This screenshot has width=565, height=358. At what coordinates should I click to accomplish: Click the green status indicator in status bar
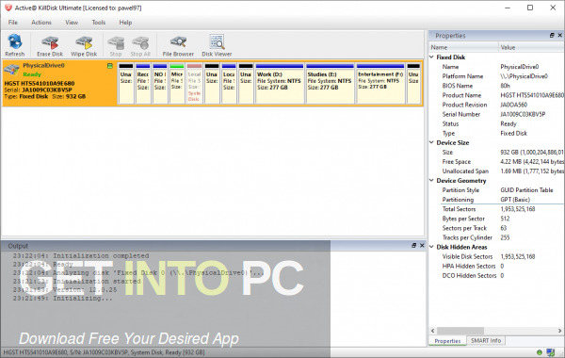point(539,352)
